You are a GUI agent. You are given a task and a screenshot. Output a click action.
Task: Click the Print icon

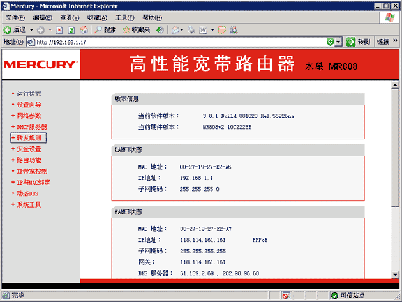[191, 30]
